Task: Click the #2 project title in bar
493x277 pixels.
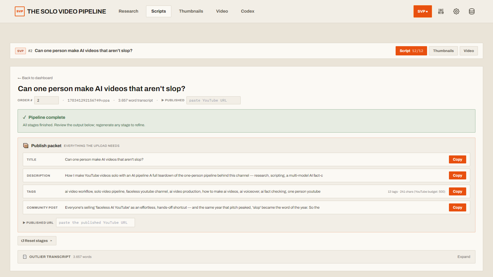Action: click(x=84, y=51)
